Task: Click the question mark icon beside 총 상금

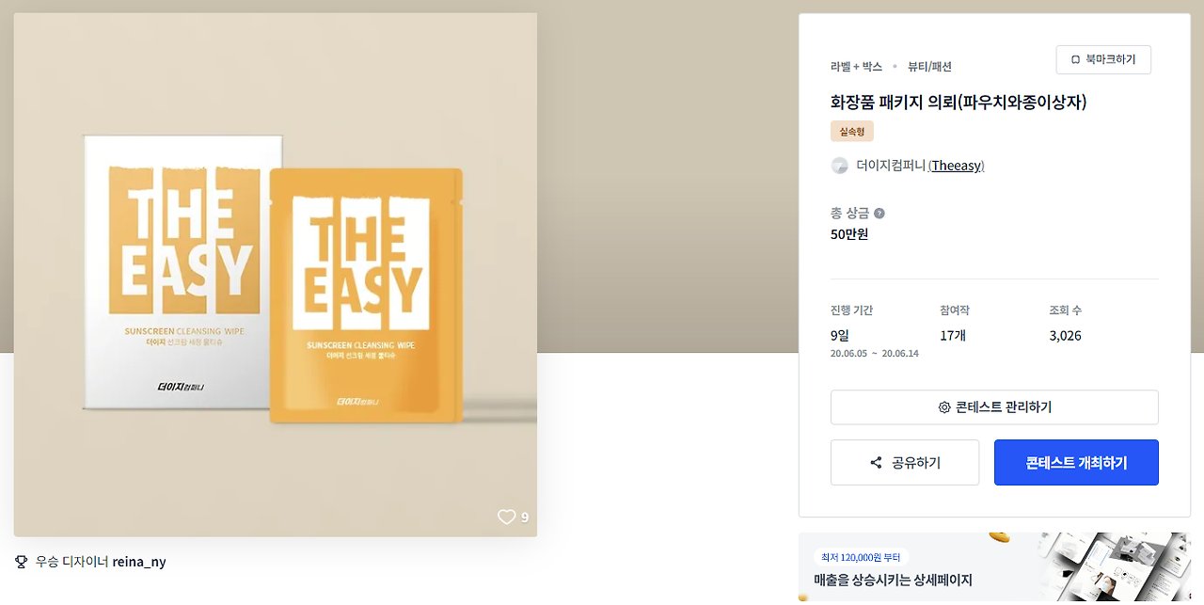Action: (879, 214)
